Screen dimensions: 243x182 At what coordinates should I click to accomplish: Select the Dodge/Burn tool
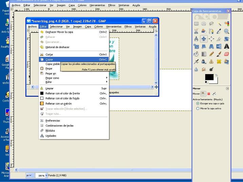pyautogui.click(x=211, y=69)
